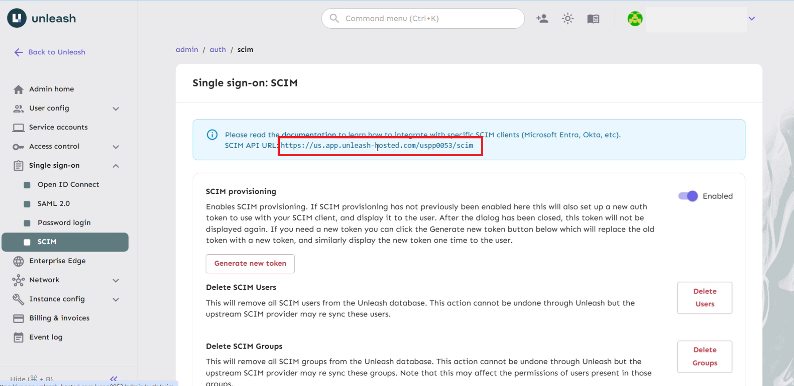This screenshot has height=386, width=794.
Task: Click Generate new token button
Action: (x=250, y=264)
